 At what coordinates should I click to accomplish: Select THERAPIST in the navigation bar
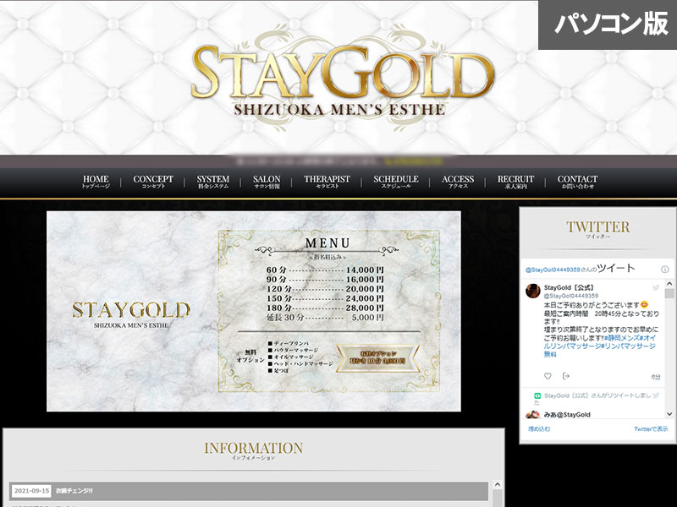tap(327, 182)
